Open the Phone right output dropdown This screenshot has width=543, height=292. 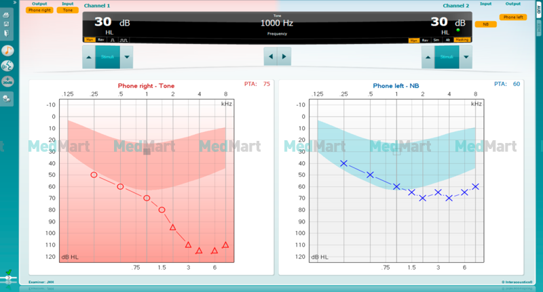(39, 10)
